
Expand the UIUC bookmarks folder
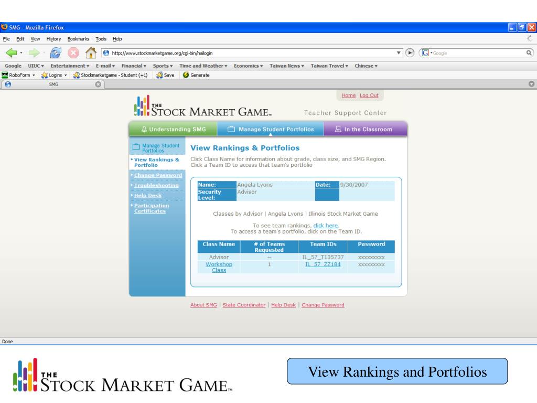(x=36, y=66)
